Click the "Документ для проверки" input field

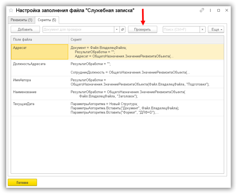click(x=78, y=30)
